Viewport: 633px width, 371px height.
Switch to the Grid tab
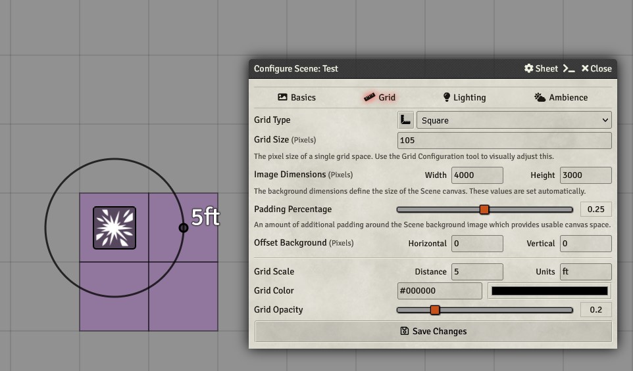click(380, 97)
